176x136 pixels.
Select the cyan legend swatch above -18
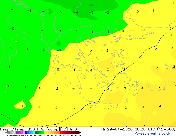[x=34, y=132]
